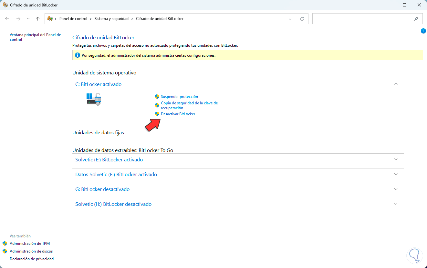Click shield icon beside Suspender protección
The height and width of the screenshot is (268, 427).
coord(157,97)
